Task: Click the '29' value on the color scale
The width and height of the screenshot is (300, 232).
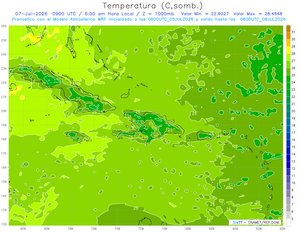Action: (x=293, y=47)
